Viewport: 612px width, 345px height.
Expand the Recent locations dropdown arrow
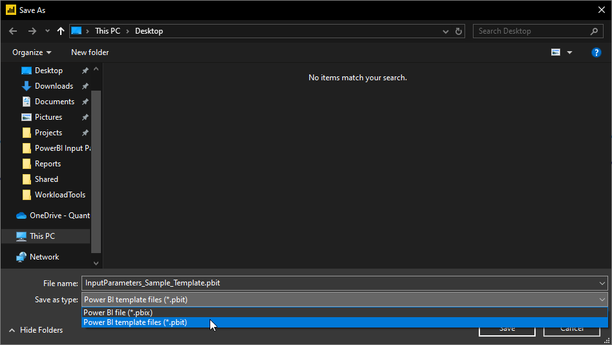[x=47, y=31]
